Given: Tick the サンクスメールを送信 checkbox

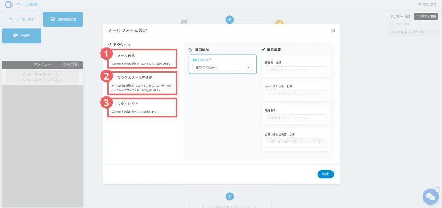Looking at the screenshot, I should tap(114, 78).
